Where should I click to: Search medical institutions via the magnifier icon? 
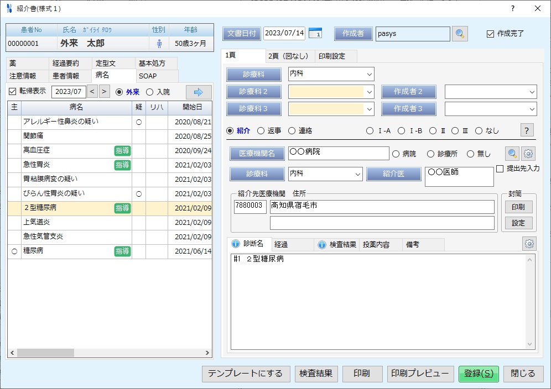click(x=512, y=154)
